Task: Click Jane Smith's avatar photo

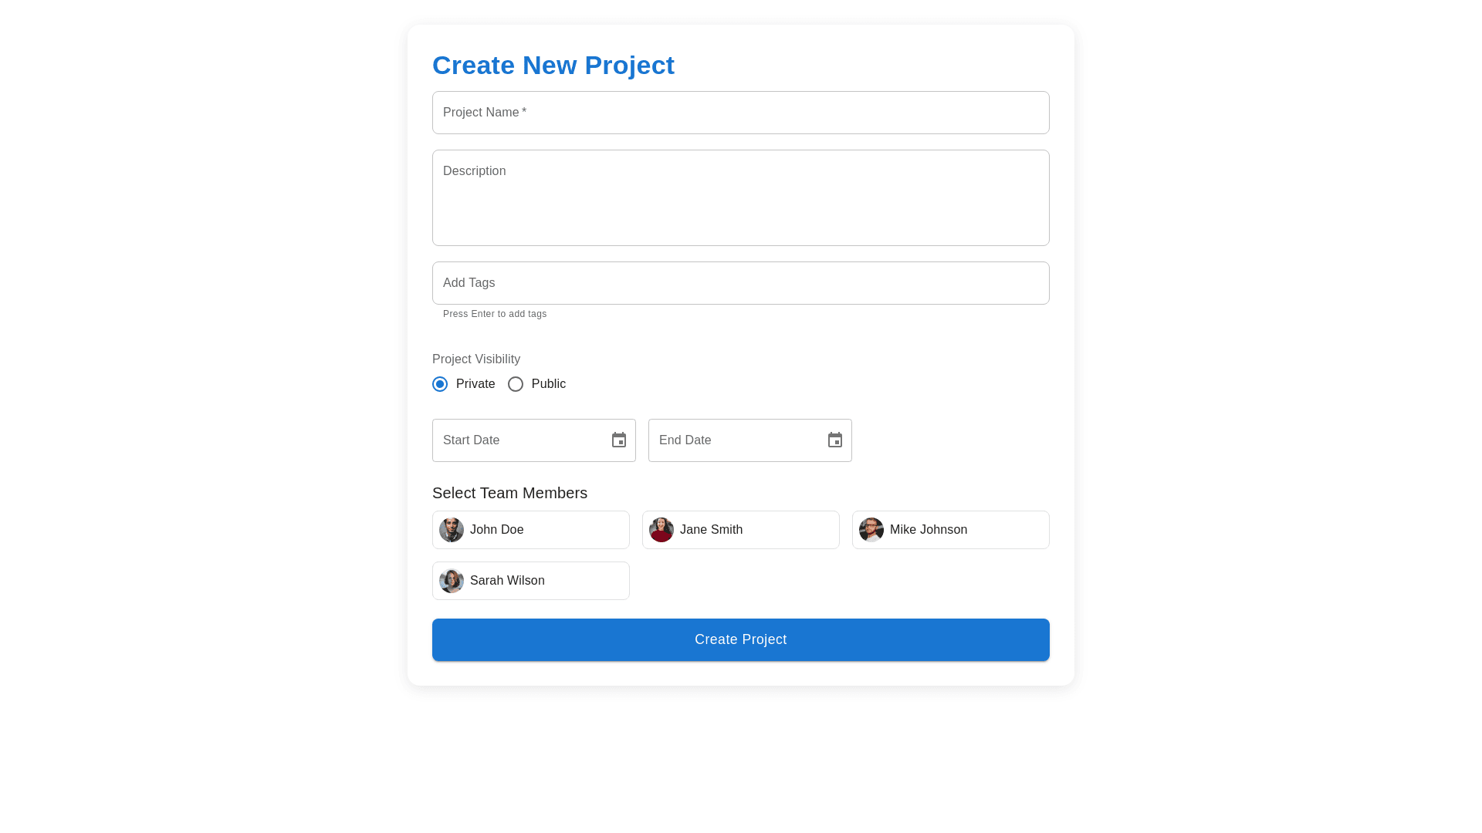Action: pyautogui.click(x=661, y=530)
